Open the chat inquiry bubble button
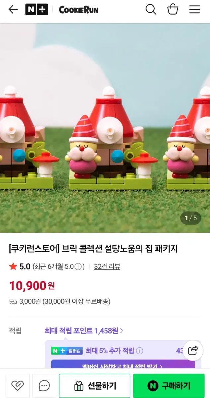Image resolution: width=210 pixels, height=398 pixels. click(44, 386)
